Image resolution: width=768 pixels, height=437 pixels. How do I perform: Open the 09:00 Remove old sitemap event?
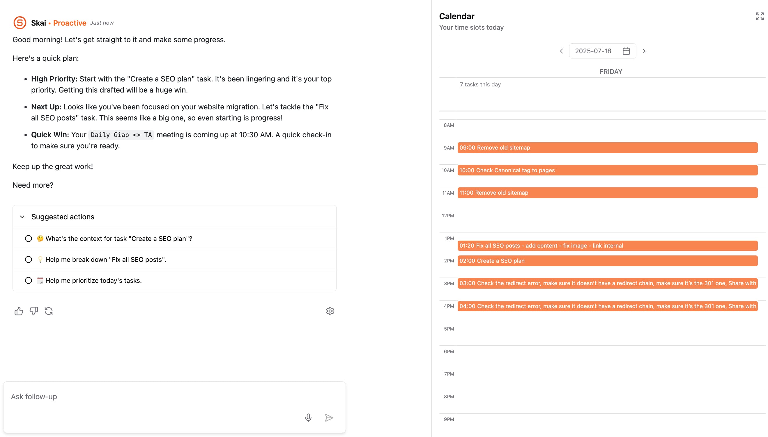[607, 148]
